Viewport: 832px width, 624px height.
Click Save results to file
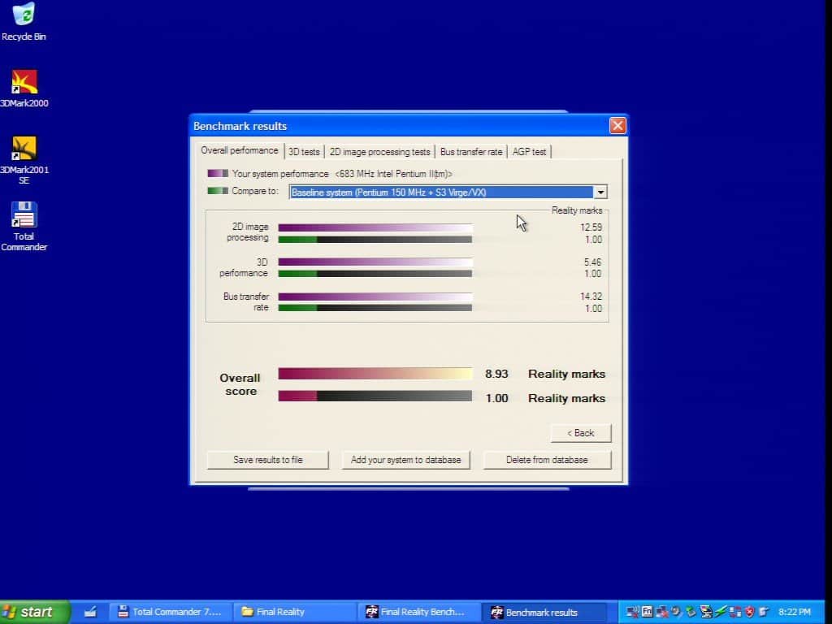pyautogui.click(x=268, y=460)
